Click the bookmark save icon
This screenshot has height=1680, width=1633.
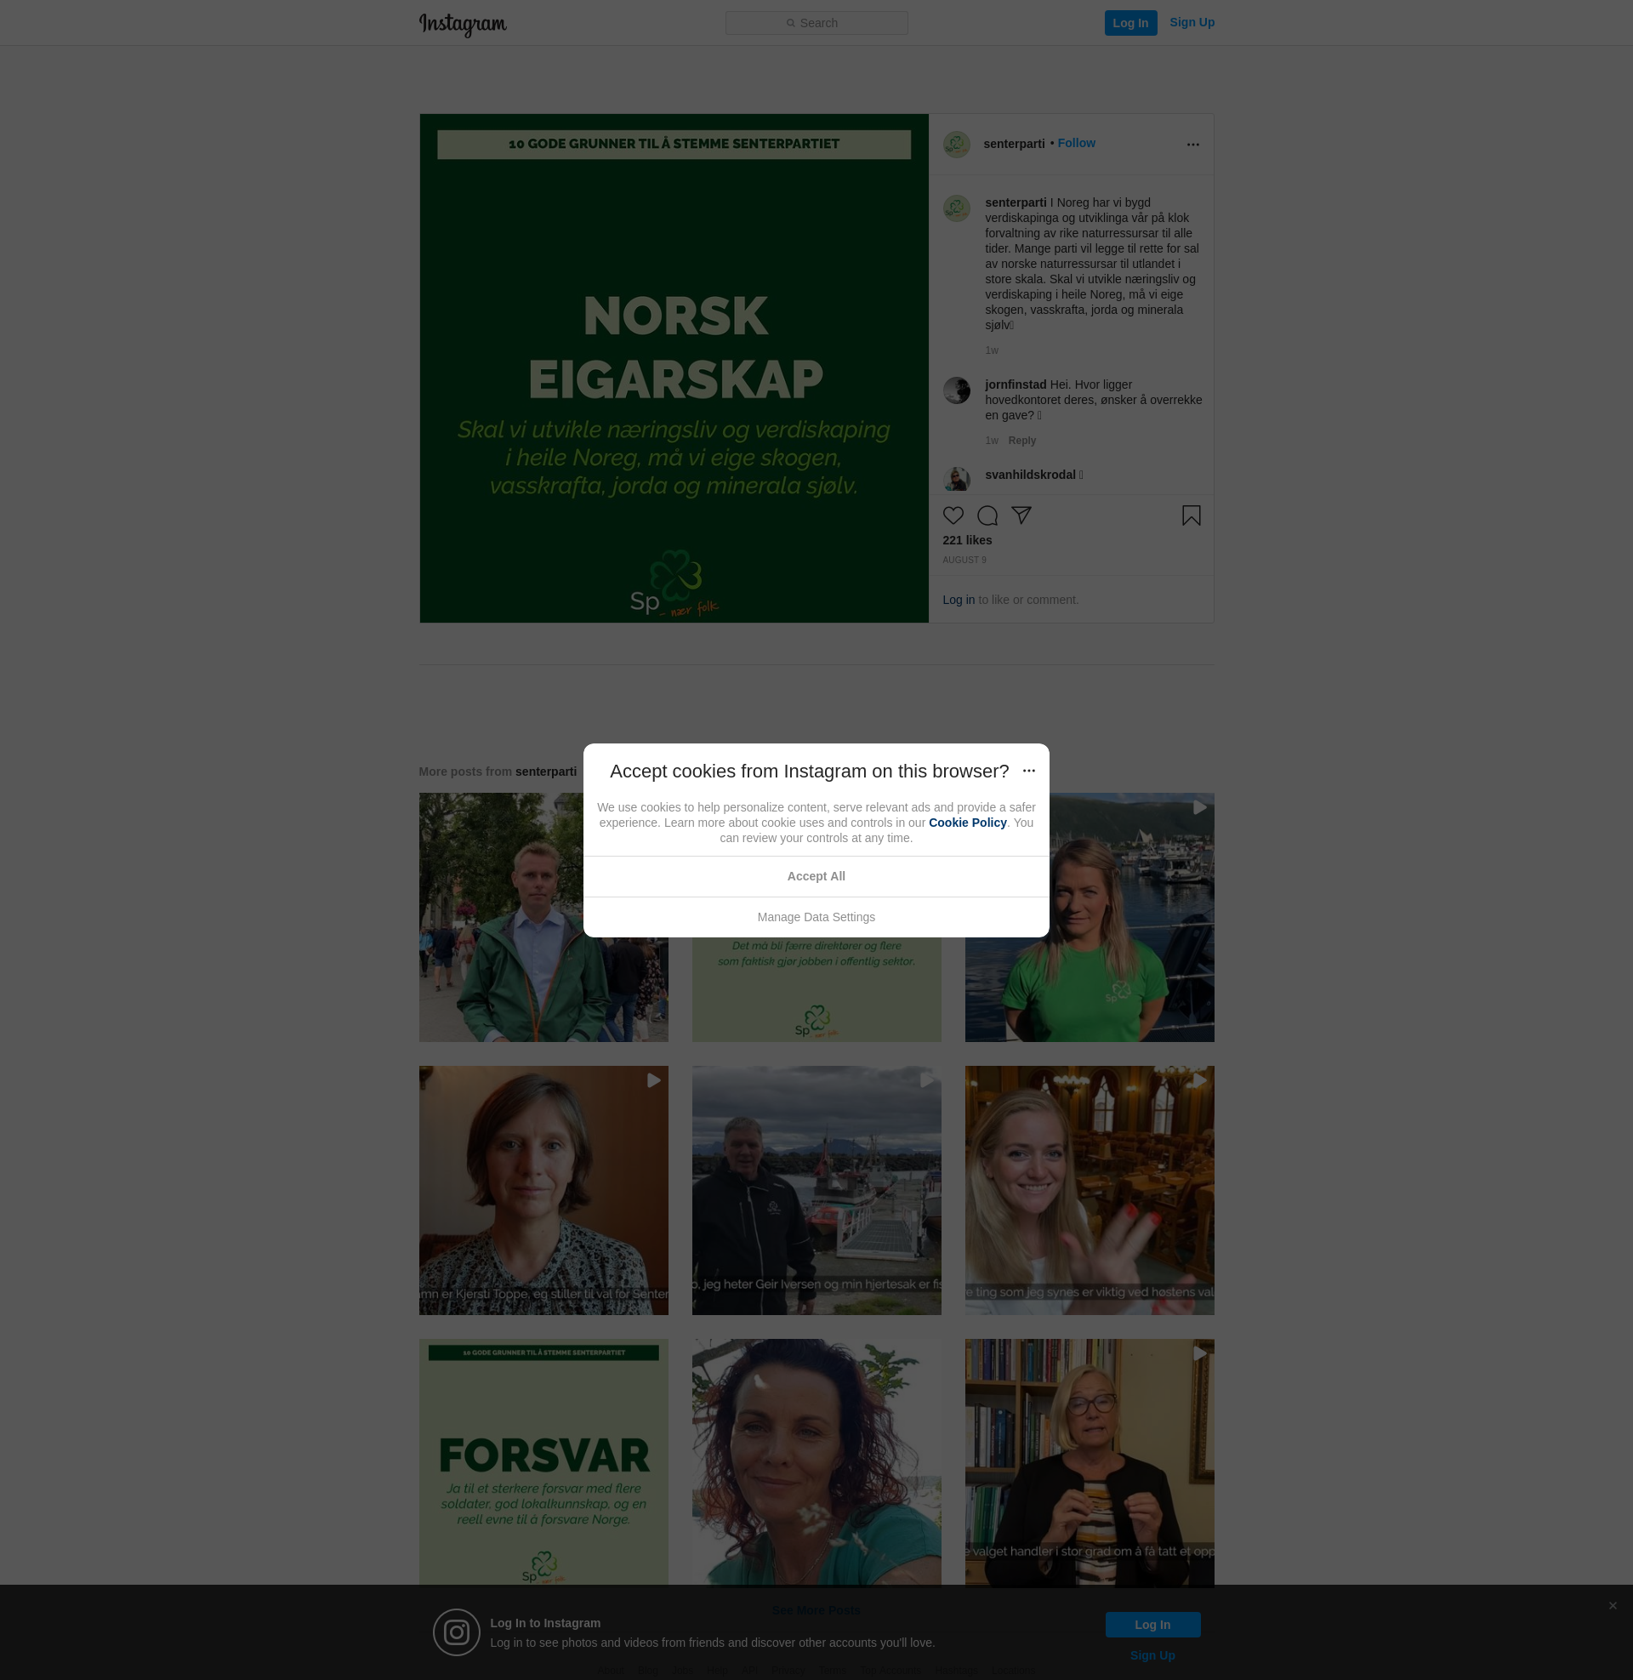coord(1192,515)
